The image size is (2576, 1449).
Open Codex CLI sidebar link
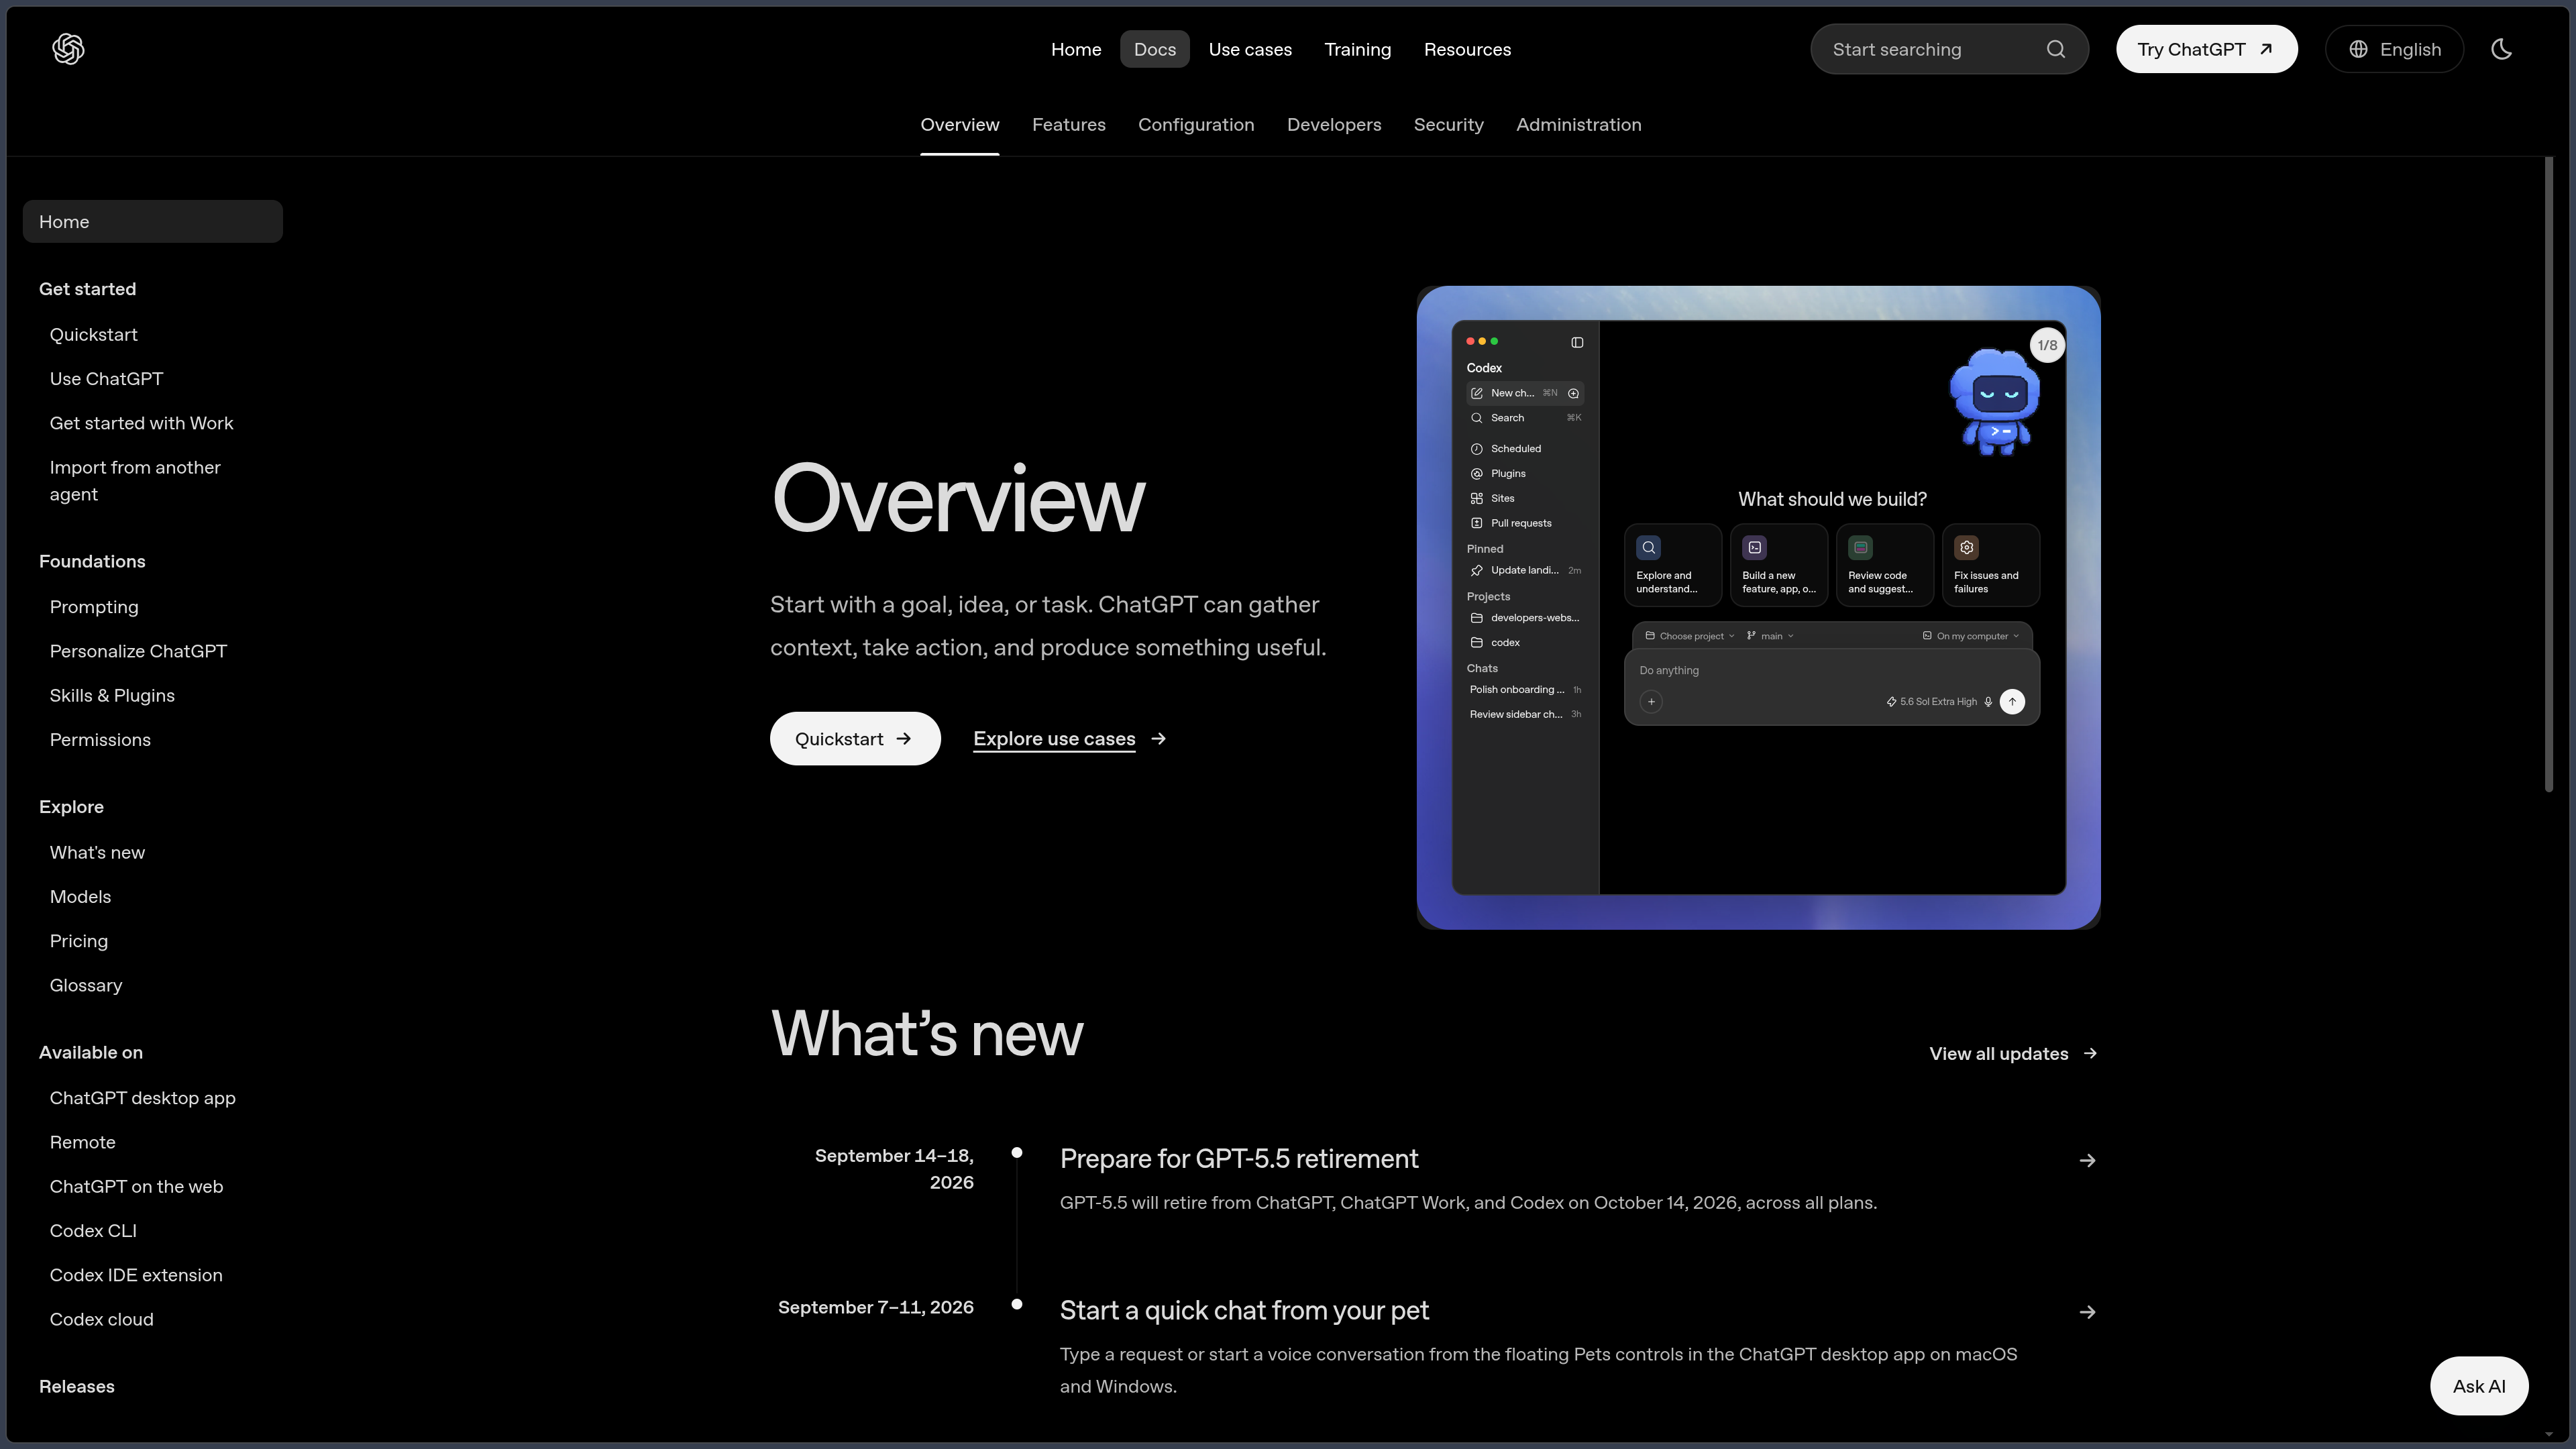click(93, 1231)
